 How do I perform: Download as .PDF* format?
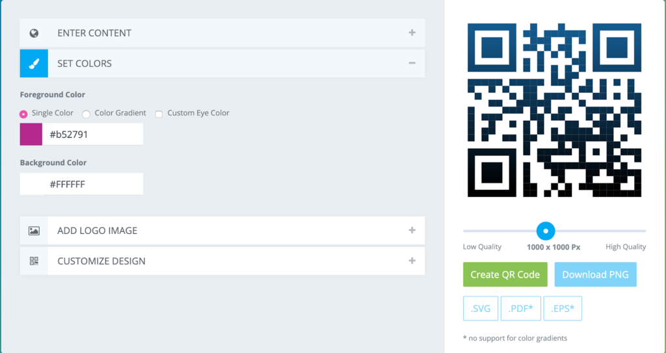(x=521, y=308)
